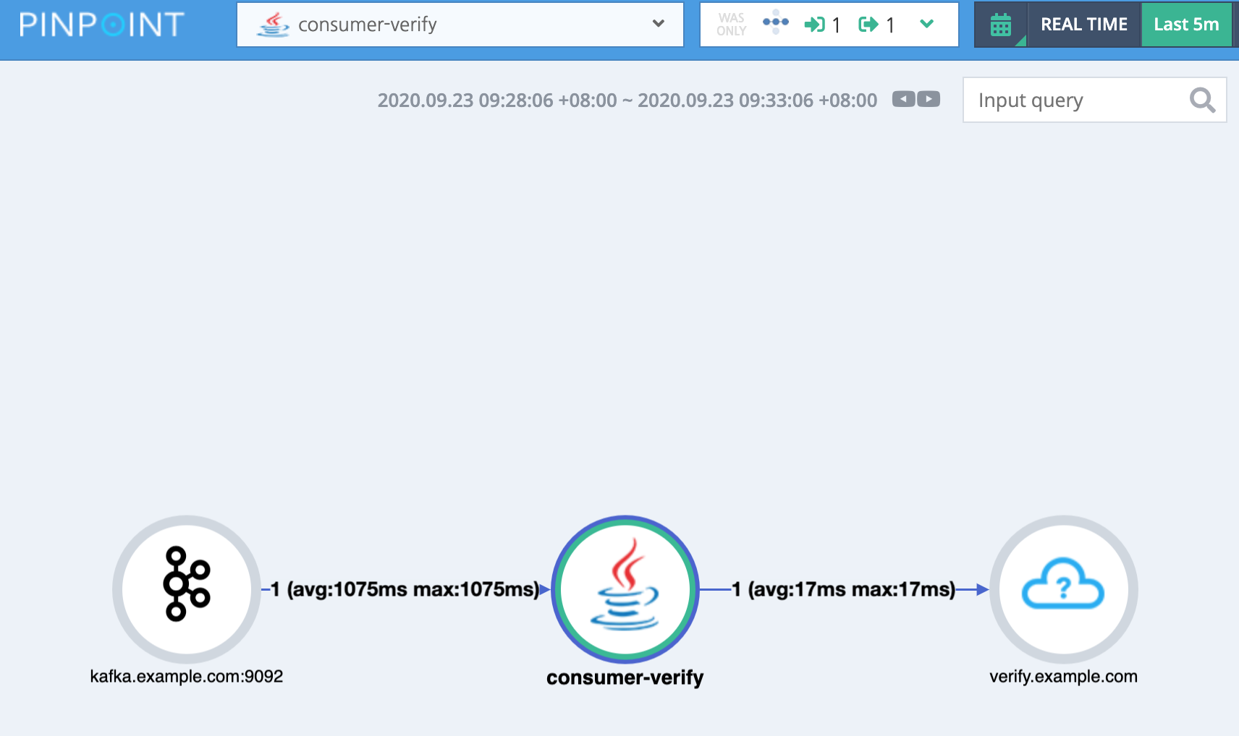1239x736 pixels.
Task: Click the avg:17ms link label
Action: tap(843, 589)
